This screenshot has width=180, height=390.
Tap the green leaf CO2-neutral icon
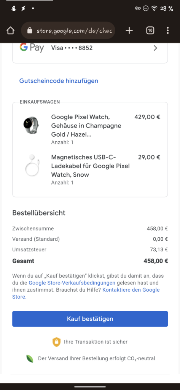(30, 359)
